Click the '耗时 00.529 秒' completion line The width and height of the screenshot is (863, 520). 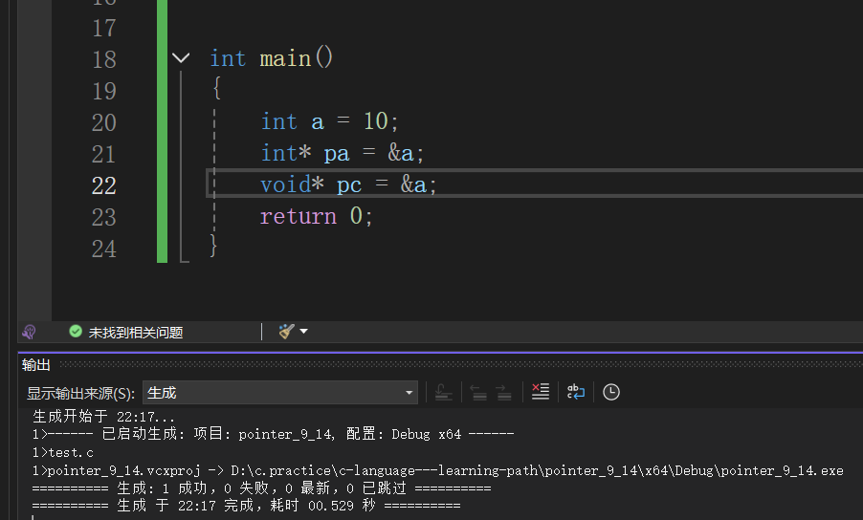point(246,506)
